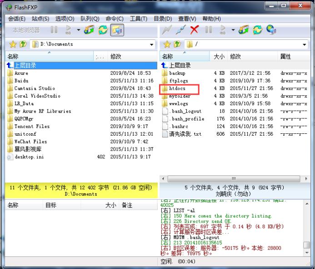Click the right pane transfer play icon
This screenshot has height=269, width=315.
coord(223,30)
